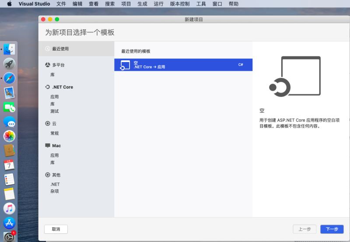350x242 pixels.
Task: Select 杂项 under 其他
Action: click(x=54, y=191)
